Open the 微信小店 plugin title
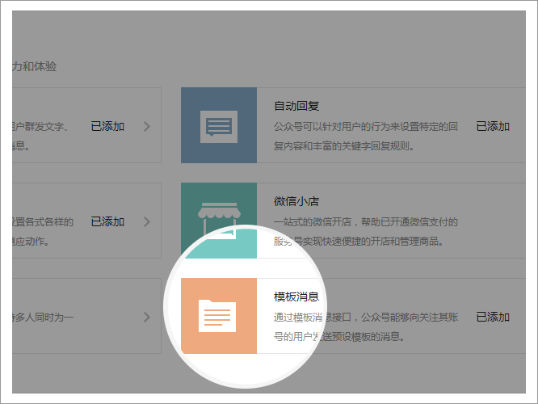The image size is (538, 404). (297, 201)
